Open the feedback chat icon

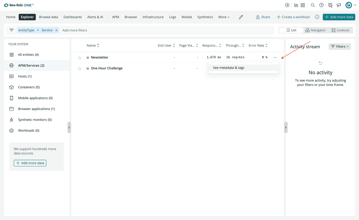pos(330,5)
